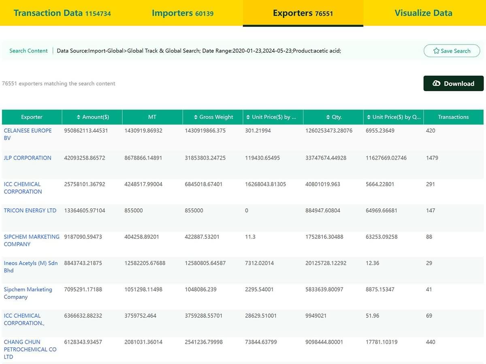The width and height of the screenshot is (486, 364).
Task: Click the star icon beside Save Search
Action: [x=436, y=51]
